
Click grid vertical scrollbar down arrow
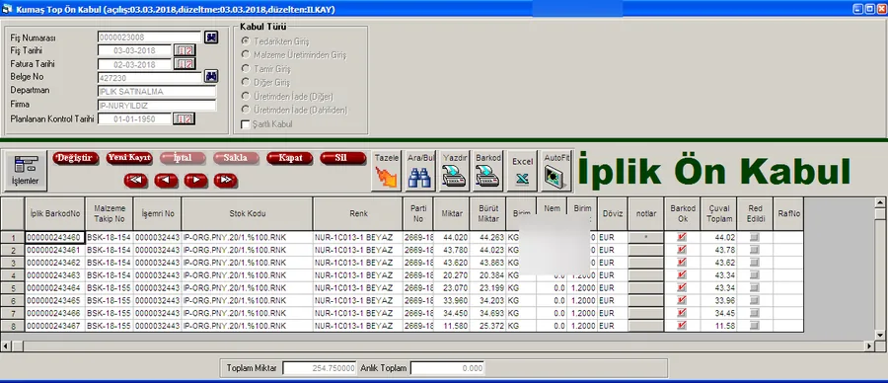880,335
